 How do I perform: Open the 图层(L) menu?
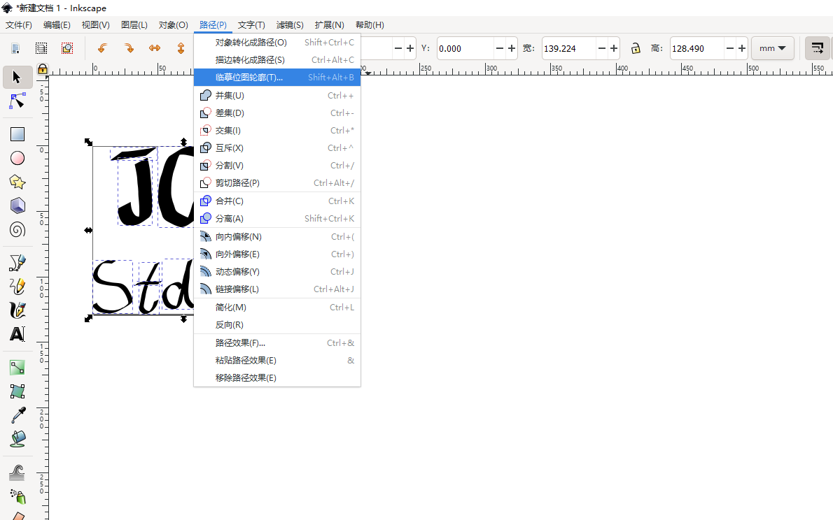point(134,25)
